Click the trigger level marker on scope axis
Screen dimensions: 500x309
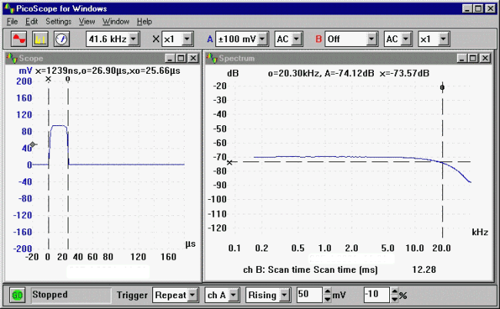coord(32,145)
